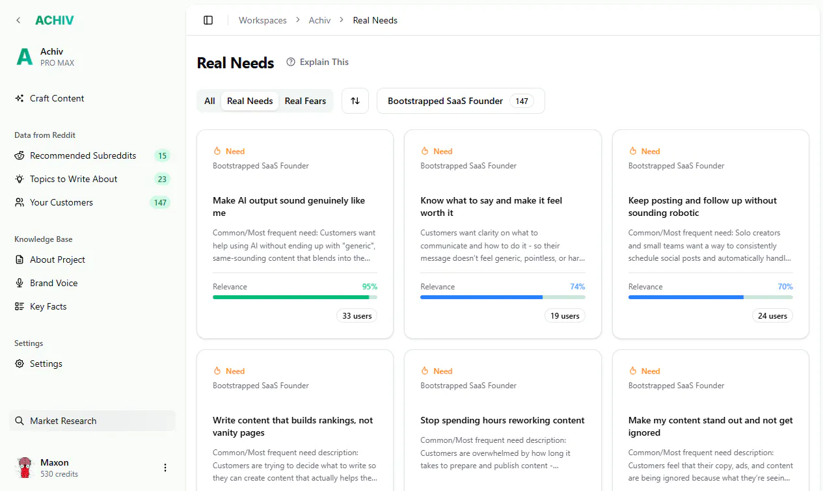823x491 pixels.
Task: Open the Achiv PRO MAX workspace switcher
Action: click(x=92, y=57)
